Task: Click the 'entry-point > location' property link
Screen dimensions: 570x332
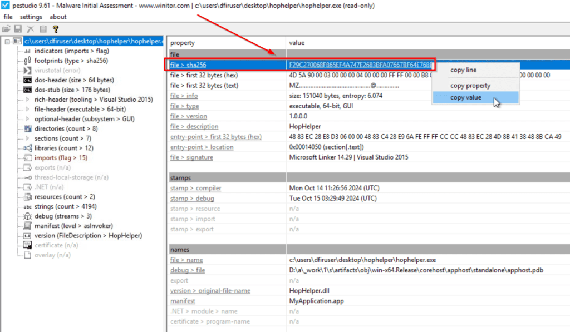Action: [202, 147]
